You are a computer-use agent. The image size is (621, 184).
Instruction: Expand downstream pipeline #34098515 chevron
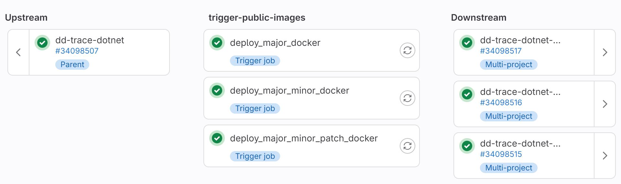pyautogui.click(x=605, y=156)
